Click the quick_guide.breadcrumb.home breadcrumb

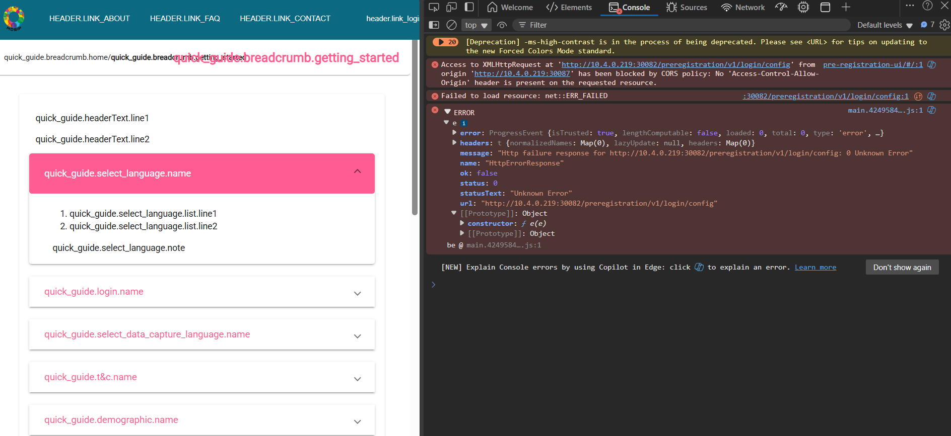click(x=56, y=57)
